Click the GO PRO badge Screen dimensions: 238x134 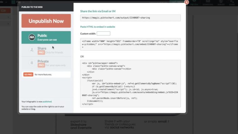[28, 75]
